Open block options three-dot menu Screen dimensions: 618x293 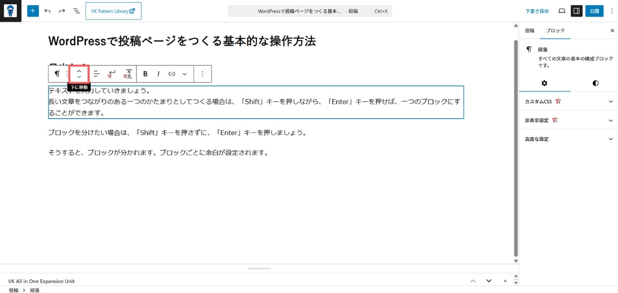(x=202, y=74)
